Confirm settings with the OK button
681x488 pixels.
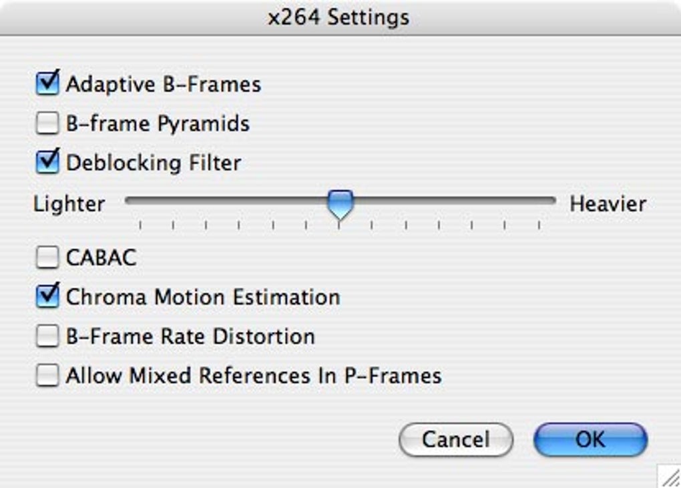[590, 439]
